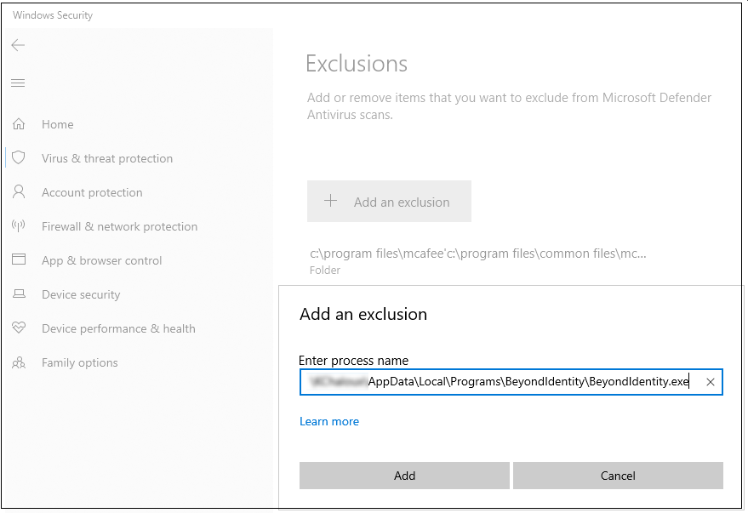Click the laptop icon for Device security
The width and height of the screenshot is (748, 513).
19,294
